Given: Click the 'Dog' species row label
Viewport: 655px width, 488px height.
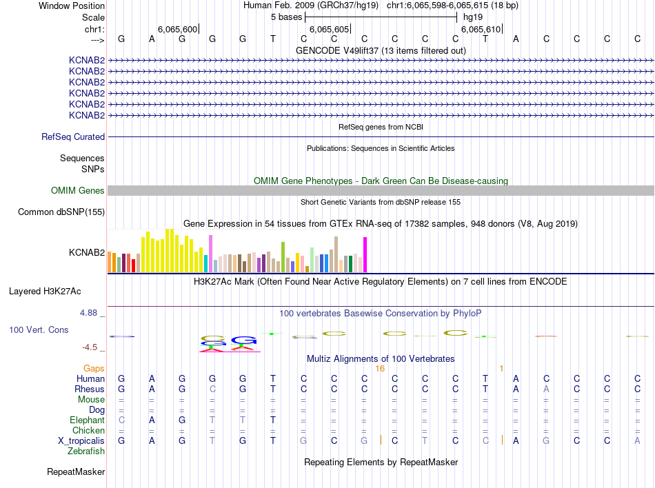Looking at the screenshot, I should click(x=97, y=410).
